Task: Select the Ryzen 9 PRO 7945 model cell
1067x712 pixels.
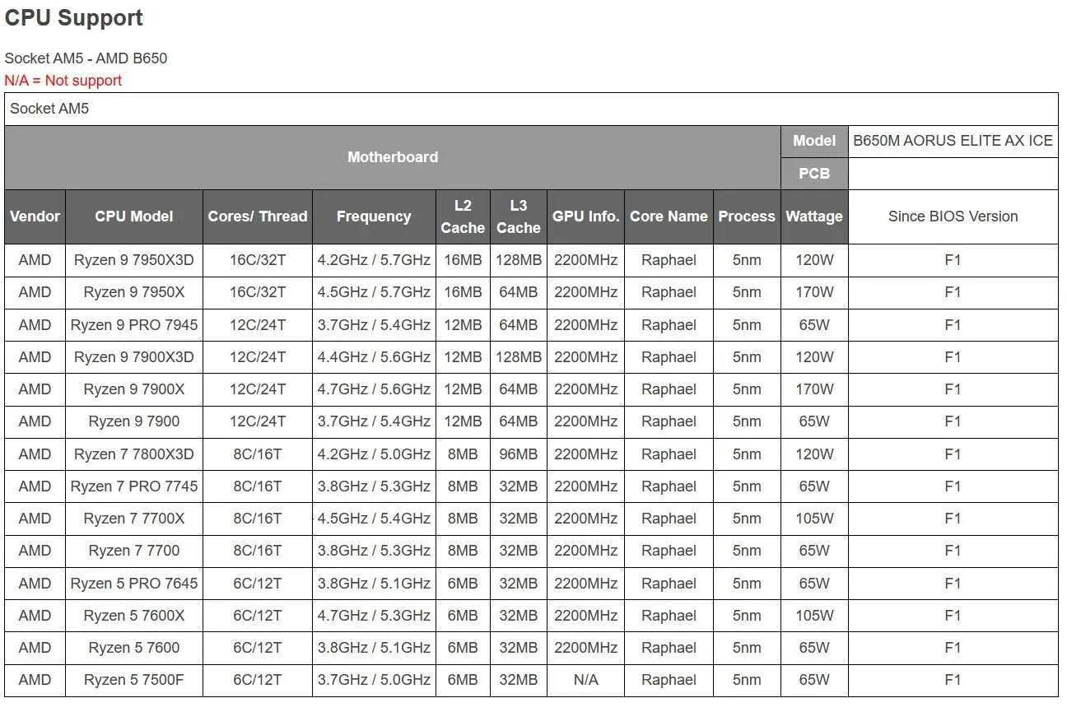Action: point(133,325)
